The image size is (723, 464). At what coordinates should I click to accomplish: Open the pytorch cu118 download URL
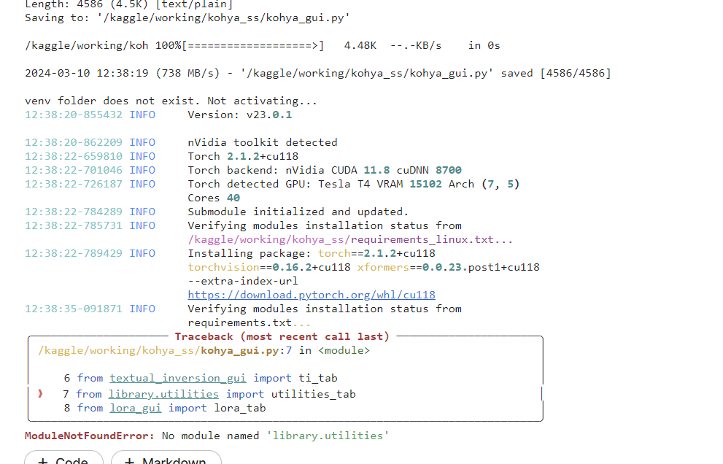[312, 294]
